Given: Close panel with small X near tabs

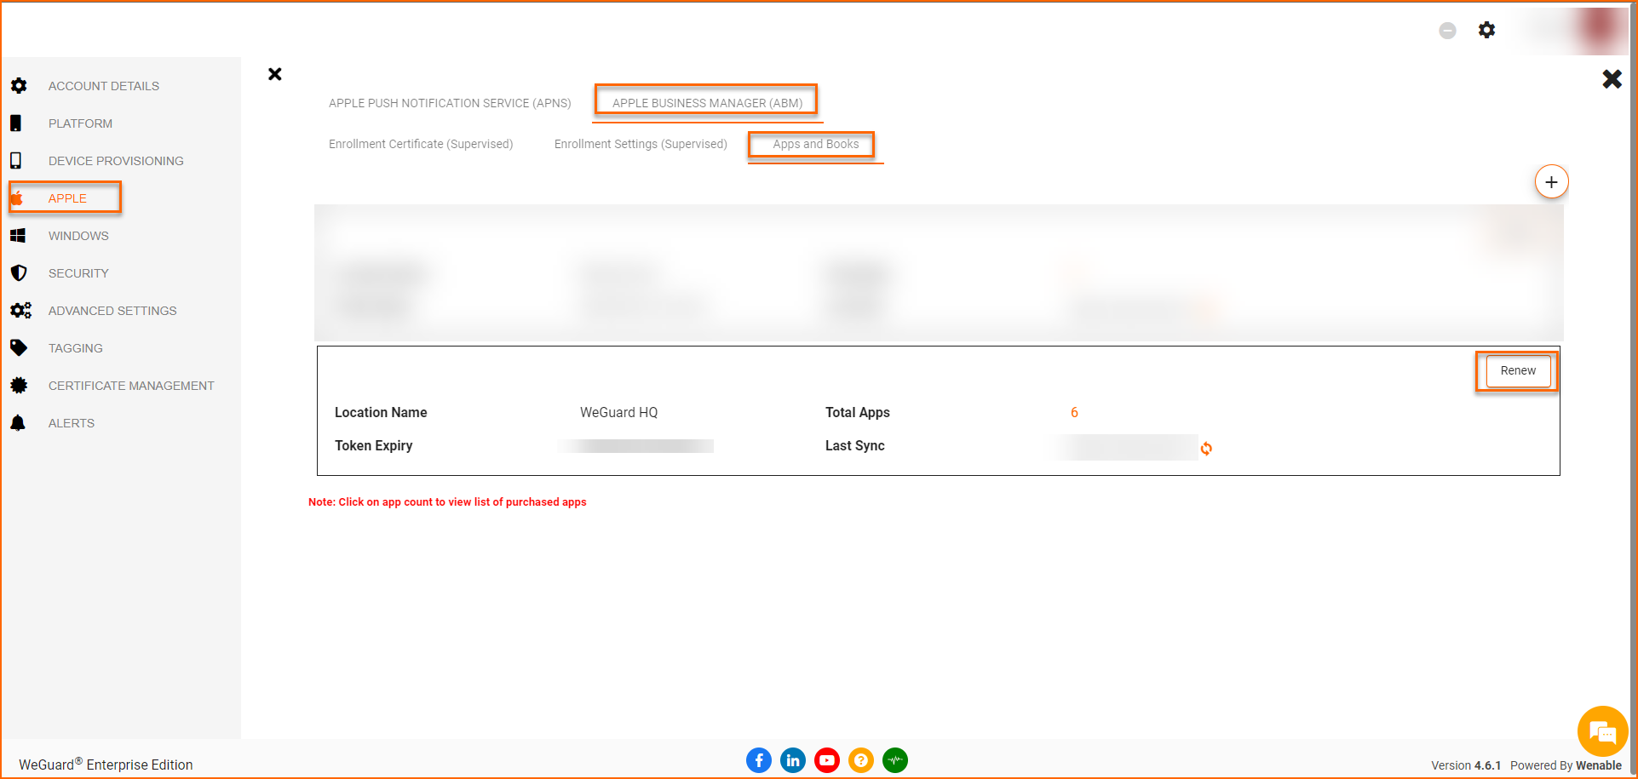Looking at the screenshot, I should [275, 74].
